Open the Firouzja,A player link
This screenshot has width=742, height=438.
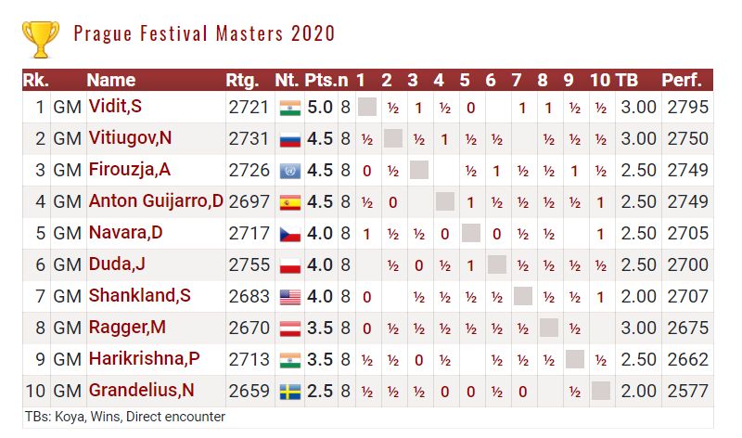pyautogui.click(x=129, y=170)
